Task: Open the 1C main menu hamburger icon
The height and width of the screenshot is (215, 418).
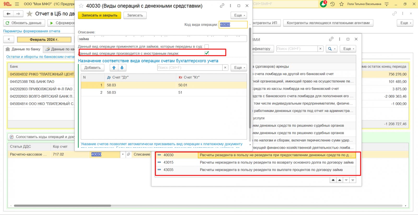Action: point(17,4)
